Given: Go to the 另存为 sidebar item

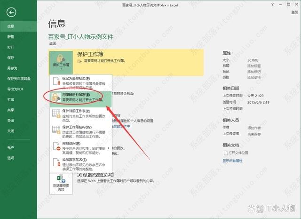Looking at the screenshot, I should pos(12,68).
